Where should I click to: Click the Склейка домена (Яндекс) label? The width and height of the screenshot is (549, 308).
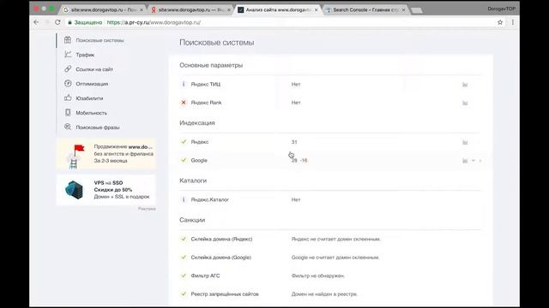pyautogui.click(x=221, y=239)
